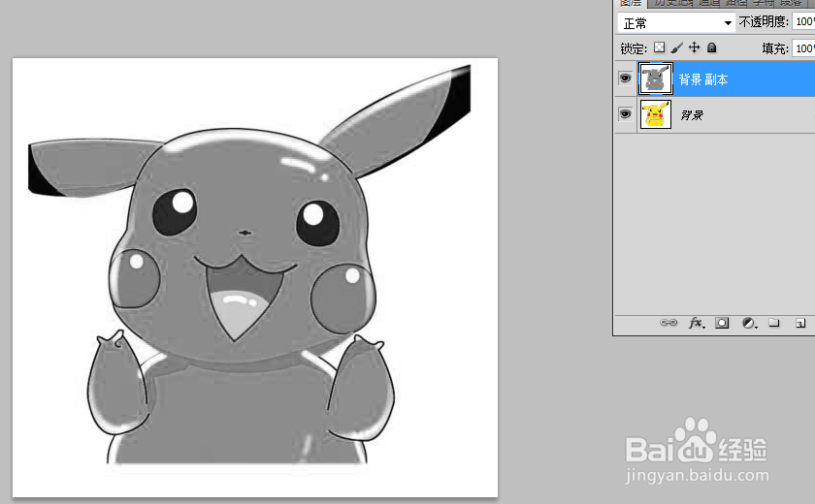Open the fx layer style menu
Viewport: 815px width, 504px height.
[x=697, y=324]
